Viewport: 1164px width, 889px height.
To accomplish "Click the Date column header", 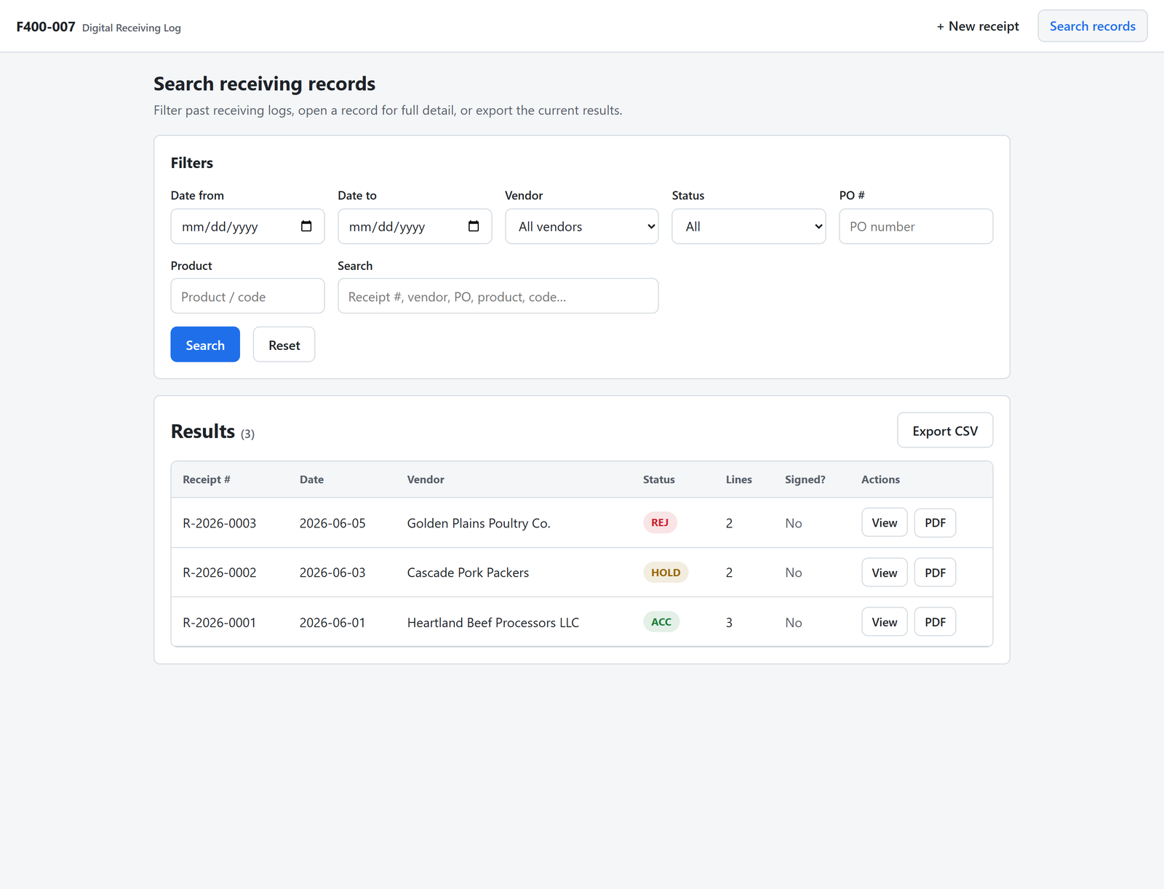I will (x=311, y=479).
